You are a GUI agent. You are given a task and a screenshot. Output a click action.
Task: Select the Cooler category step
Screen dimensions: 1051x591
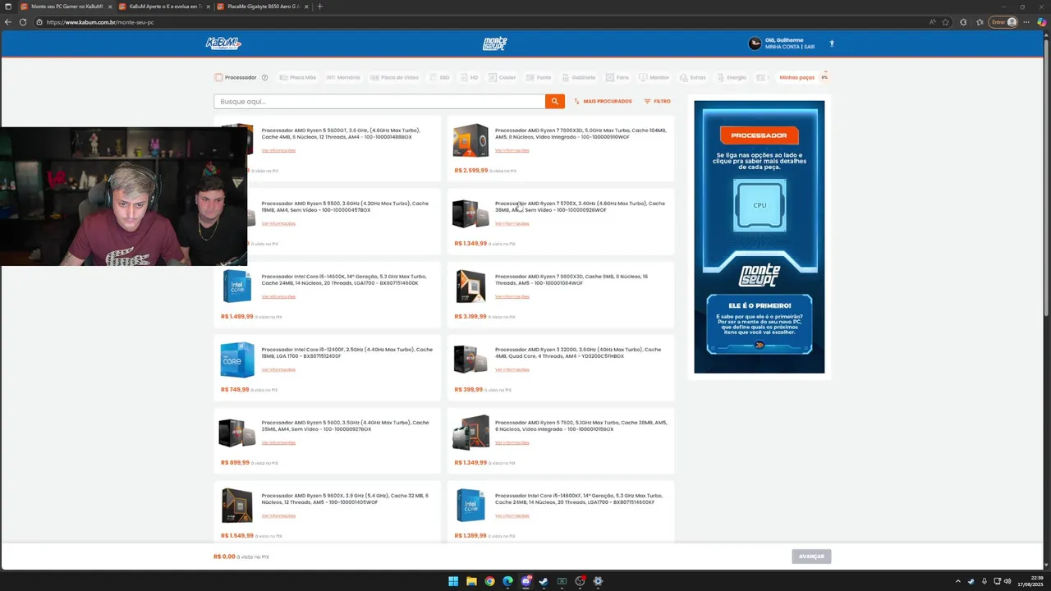[502, 77]
